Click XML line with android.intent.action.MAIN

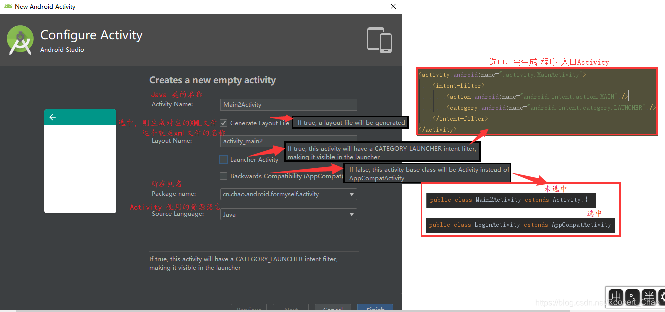[537, 97]
